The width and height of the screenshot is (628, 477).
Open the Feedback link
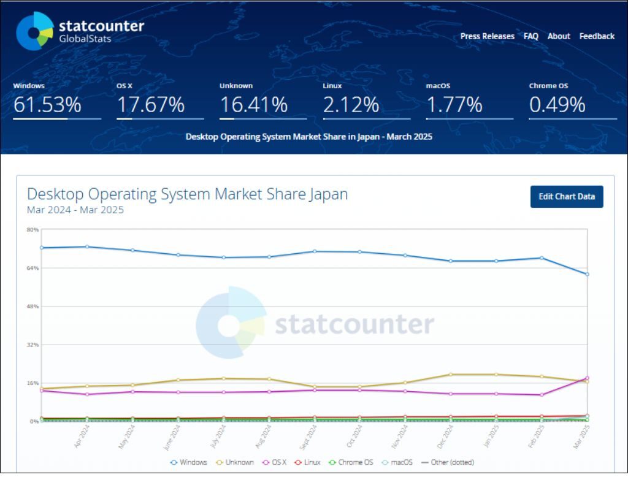click(x=597, y=36)
